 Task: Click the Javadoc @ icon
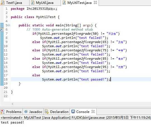point(26,112)
